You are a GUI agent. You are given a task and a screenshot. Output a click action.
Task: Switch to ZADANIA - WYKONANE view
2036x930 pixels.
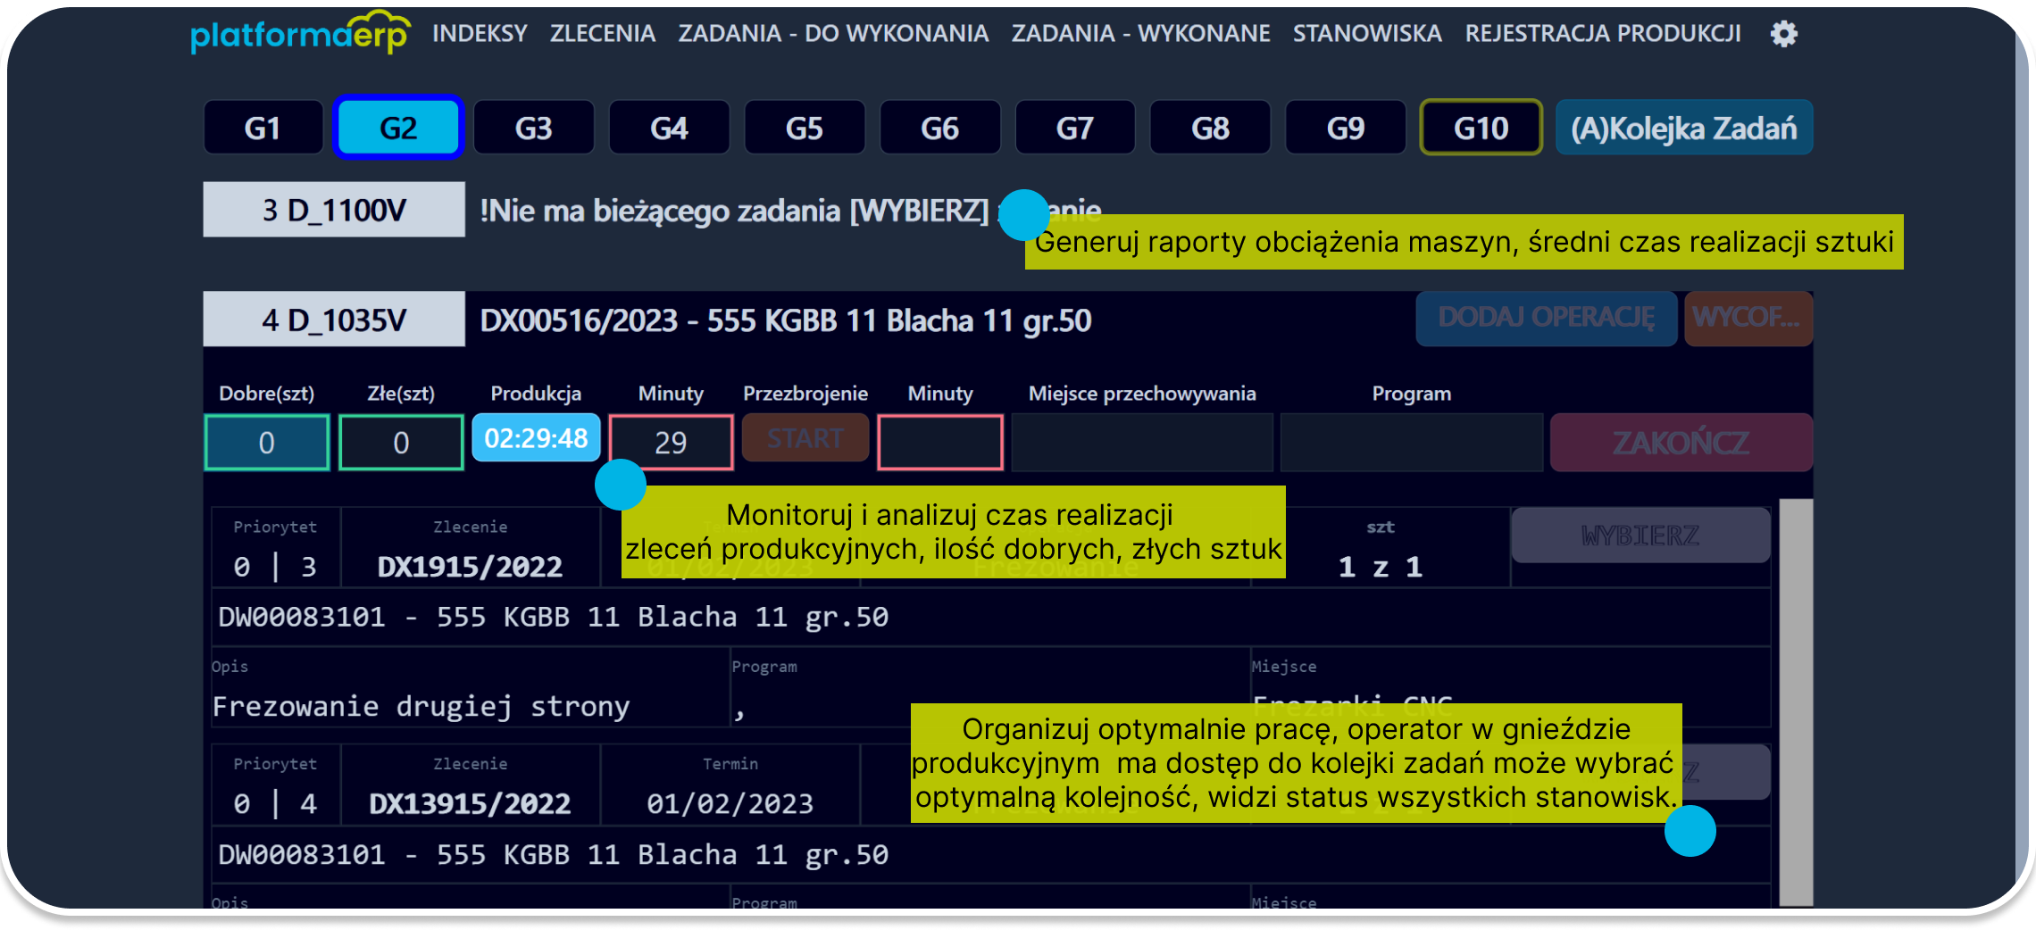click(x=1140, y=34)
